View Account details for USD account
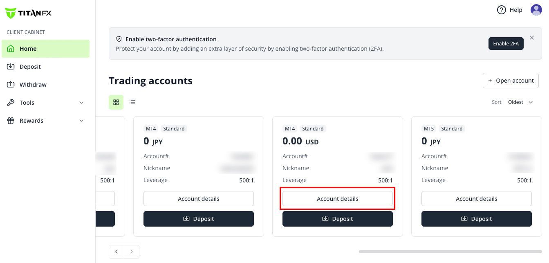This screenshot has width=549, height=263. tap(337, 199)
